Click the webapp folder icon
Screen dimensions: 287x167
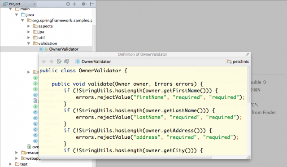tap(23, 158)
